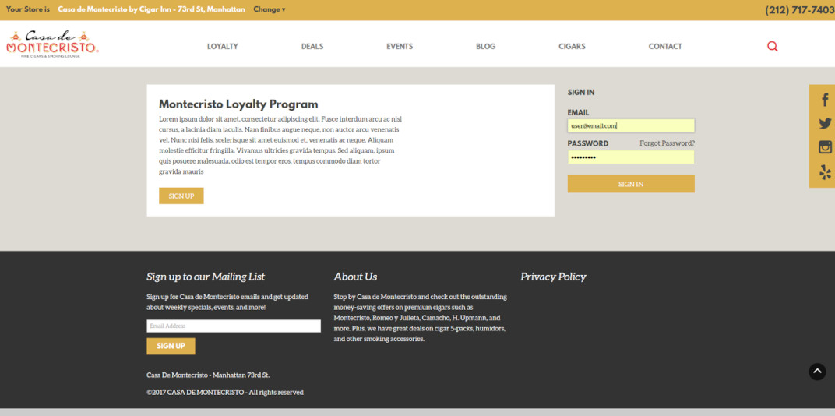
Task: Select Cigars in navigation bar
Action: point(572,47)
